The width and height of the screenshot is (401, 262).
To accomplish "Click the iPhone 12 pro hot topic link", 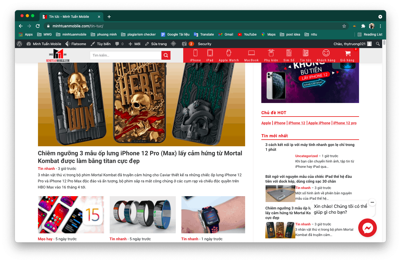I will [345, 123].
